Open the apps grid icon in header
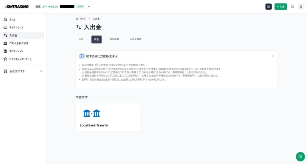The image size is (307, 164). point(268,6)
